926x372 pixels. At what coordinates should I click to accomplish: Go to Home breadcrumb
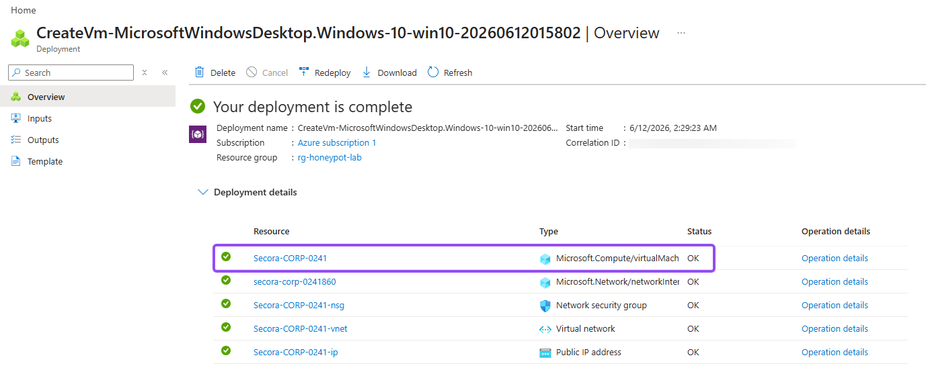coord(24,10)
